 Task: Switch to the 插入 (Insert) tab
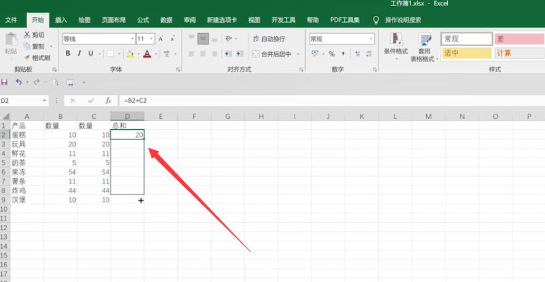[x=61, y=20]
